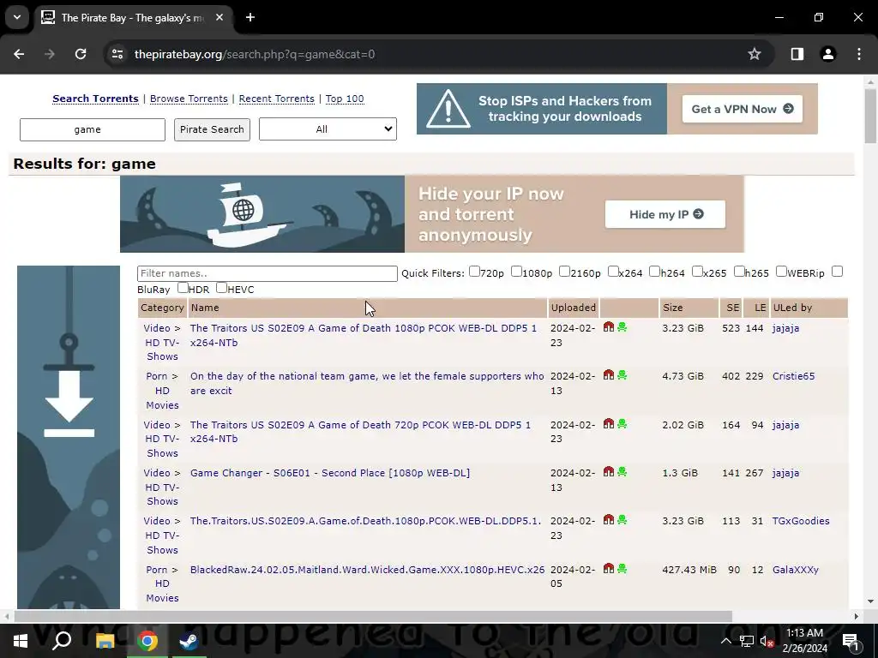
Task: Sort results by Uploaded column header
Action: click(574, 308)
